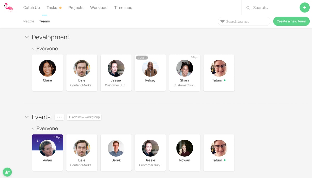This screenshot has width=312, height=178.
Task: Click the Events team heading
Action: coord(41,117)
